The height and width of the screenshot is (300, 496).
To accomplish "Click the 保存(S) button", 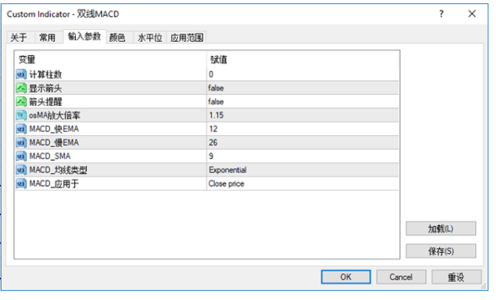I will pos(441,251).
